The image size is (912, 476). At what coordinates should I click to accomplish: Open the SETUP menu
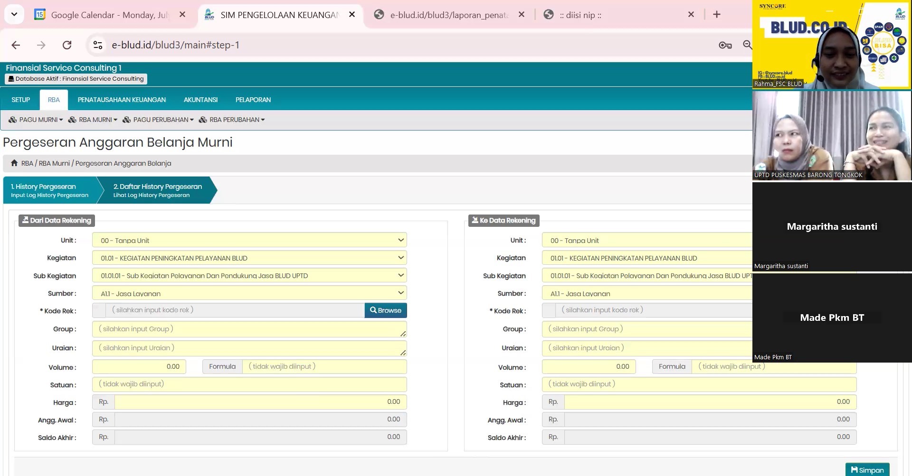click(x=20, y=100)
